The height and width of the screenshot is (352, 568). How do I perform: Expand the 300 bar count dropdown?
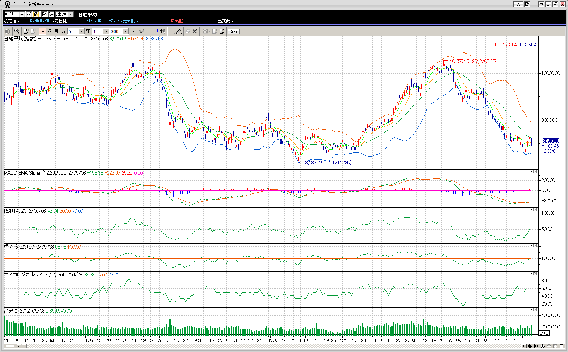click(125, 31)
